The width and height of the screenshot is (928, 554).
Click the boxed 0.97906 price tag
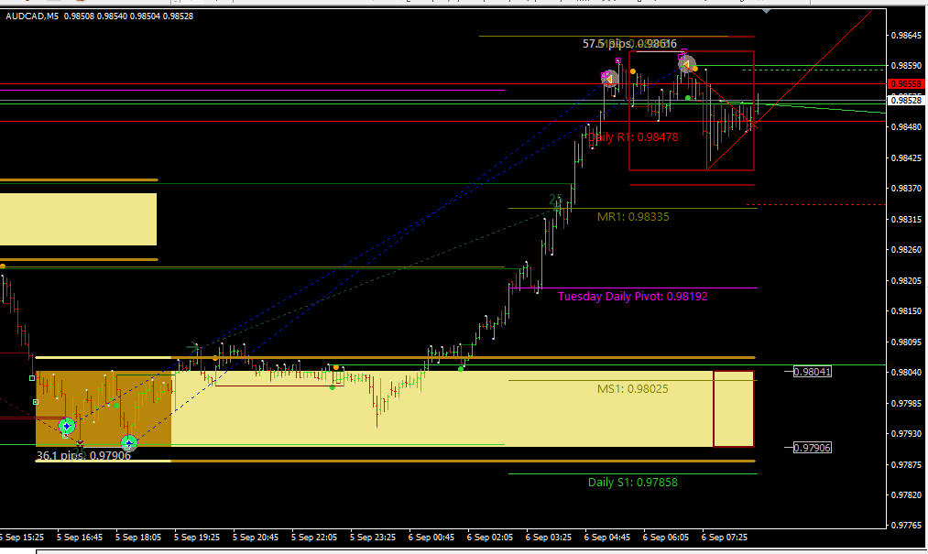coord(812,448)
